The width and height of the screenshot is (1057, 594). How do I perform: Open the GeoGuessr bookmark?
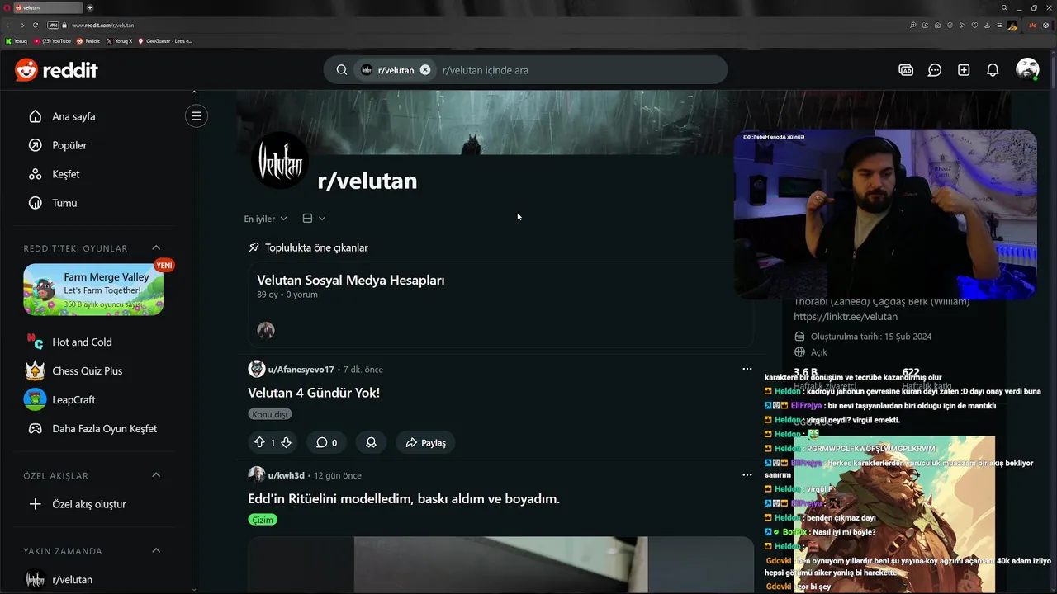pos(165,40)
